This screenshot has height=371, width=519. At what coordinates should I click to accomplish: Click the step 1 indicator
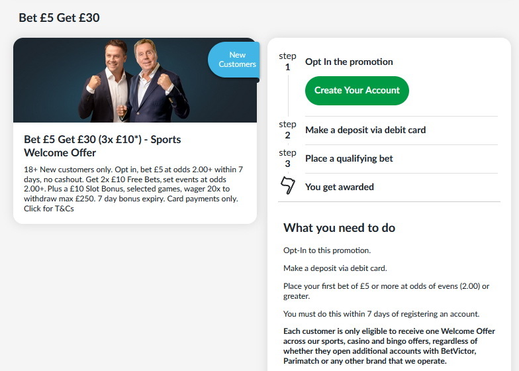[x=287, y=62]
